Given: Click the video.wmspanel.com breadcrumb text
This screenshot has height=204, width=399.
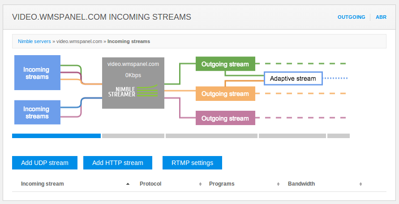Looking at the screenshot, I should (79, 41).
